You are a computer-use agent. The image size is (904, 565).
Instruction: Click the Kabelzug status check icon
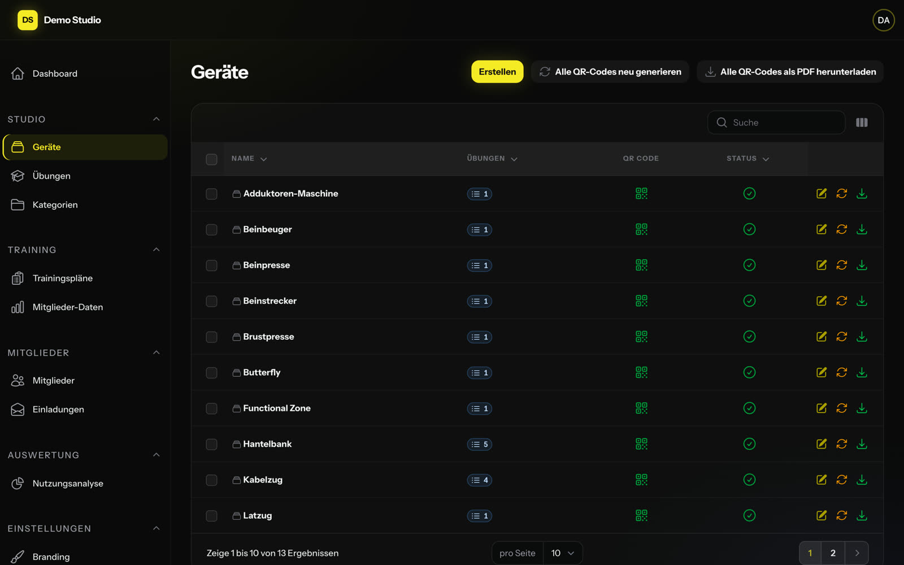pos(749,480)
